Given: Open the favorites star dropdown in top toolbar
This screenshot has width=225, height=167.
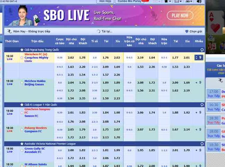Looking at the screenshot, I should [167, 1].
